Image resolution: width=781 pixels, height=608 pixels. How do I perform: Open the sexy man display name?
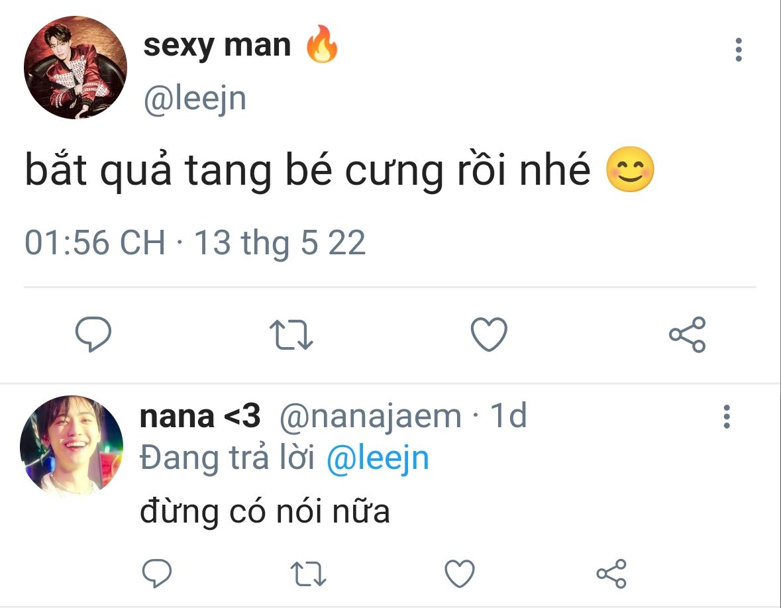coord(217,45)
